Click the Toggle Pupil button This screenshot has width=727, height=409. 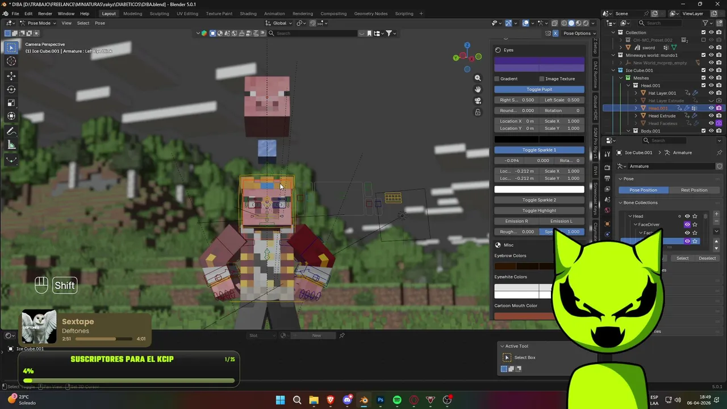pos(539,89)
